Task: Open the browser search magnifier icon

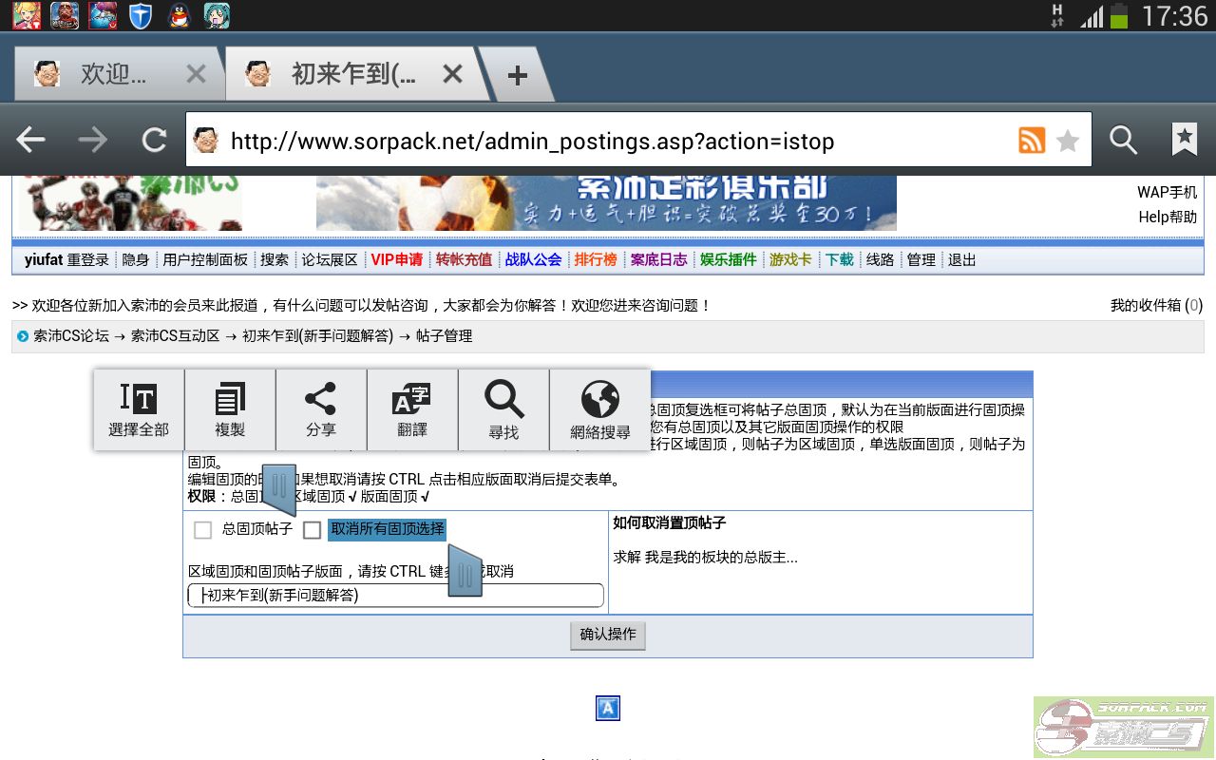Action: pos(1123,141)
